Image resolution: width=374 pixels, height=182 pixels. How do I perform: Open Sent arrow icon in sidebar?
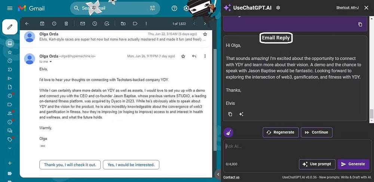tap(10, 78)
